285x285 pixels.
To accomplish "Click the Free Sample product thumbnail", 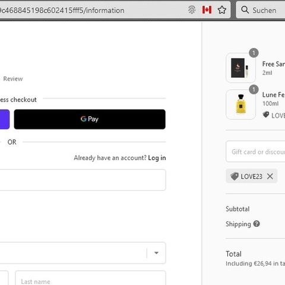I will (240, 68).
